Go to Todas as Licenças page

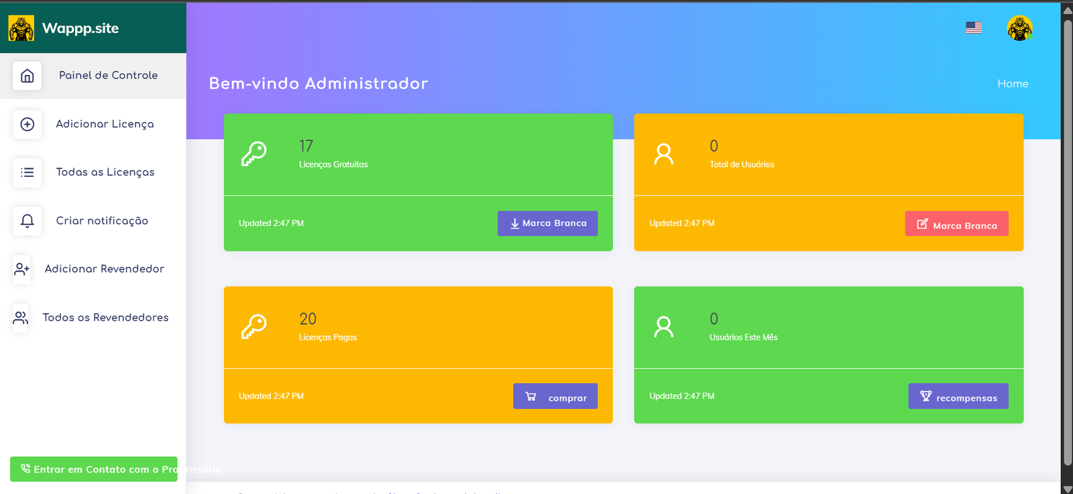pyautogui.click(x=105, y=172)
